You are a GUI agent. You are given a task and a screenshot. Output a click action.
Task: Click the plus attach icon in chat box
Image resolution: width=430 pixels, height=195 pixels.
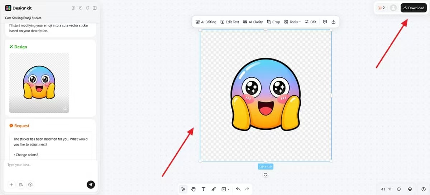(11, 185)
